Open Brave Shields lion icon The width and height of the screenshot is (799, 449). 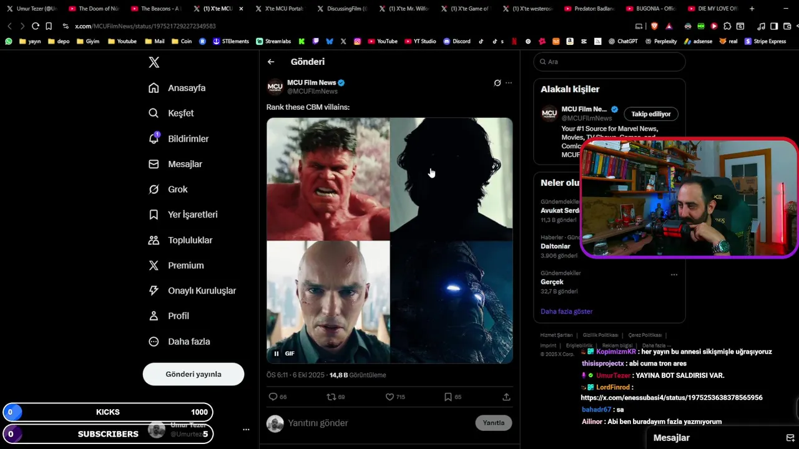654,26
